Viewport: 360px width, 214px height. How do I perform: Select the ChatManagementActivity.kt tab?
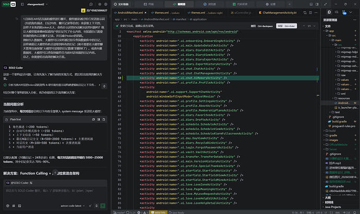tap(278, 12)
